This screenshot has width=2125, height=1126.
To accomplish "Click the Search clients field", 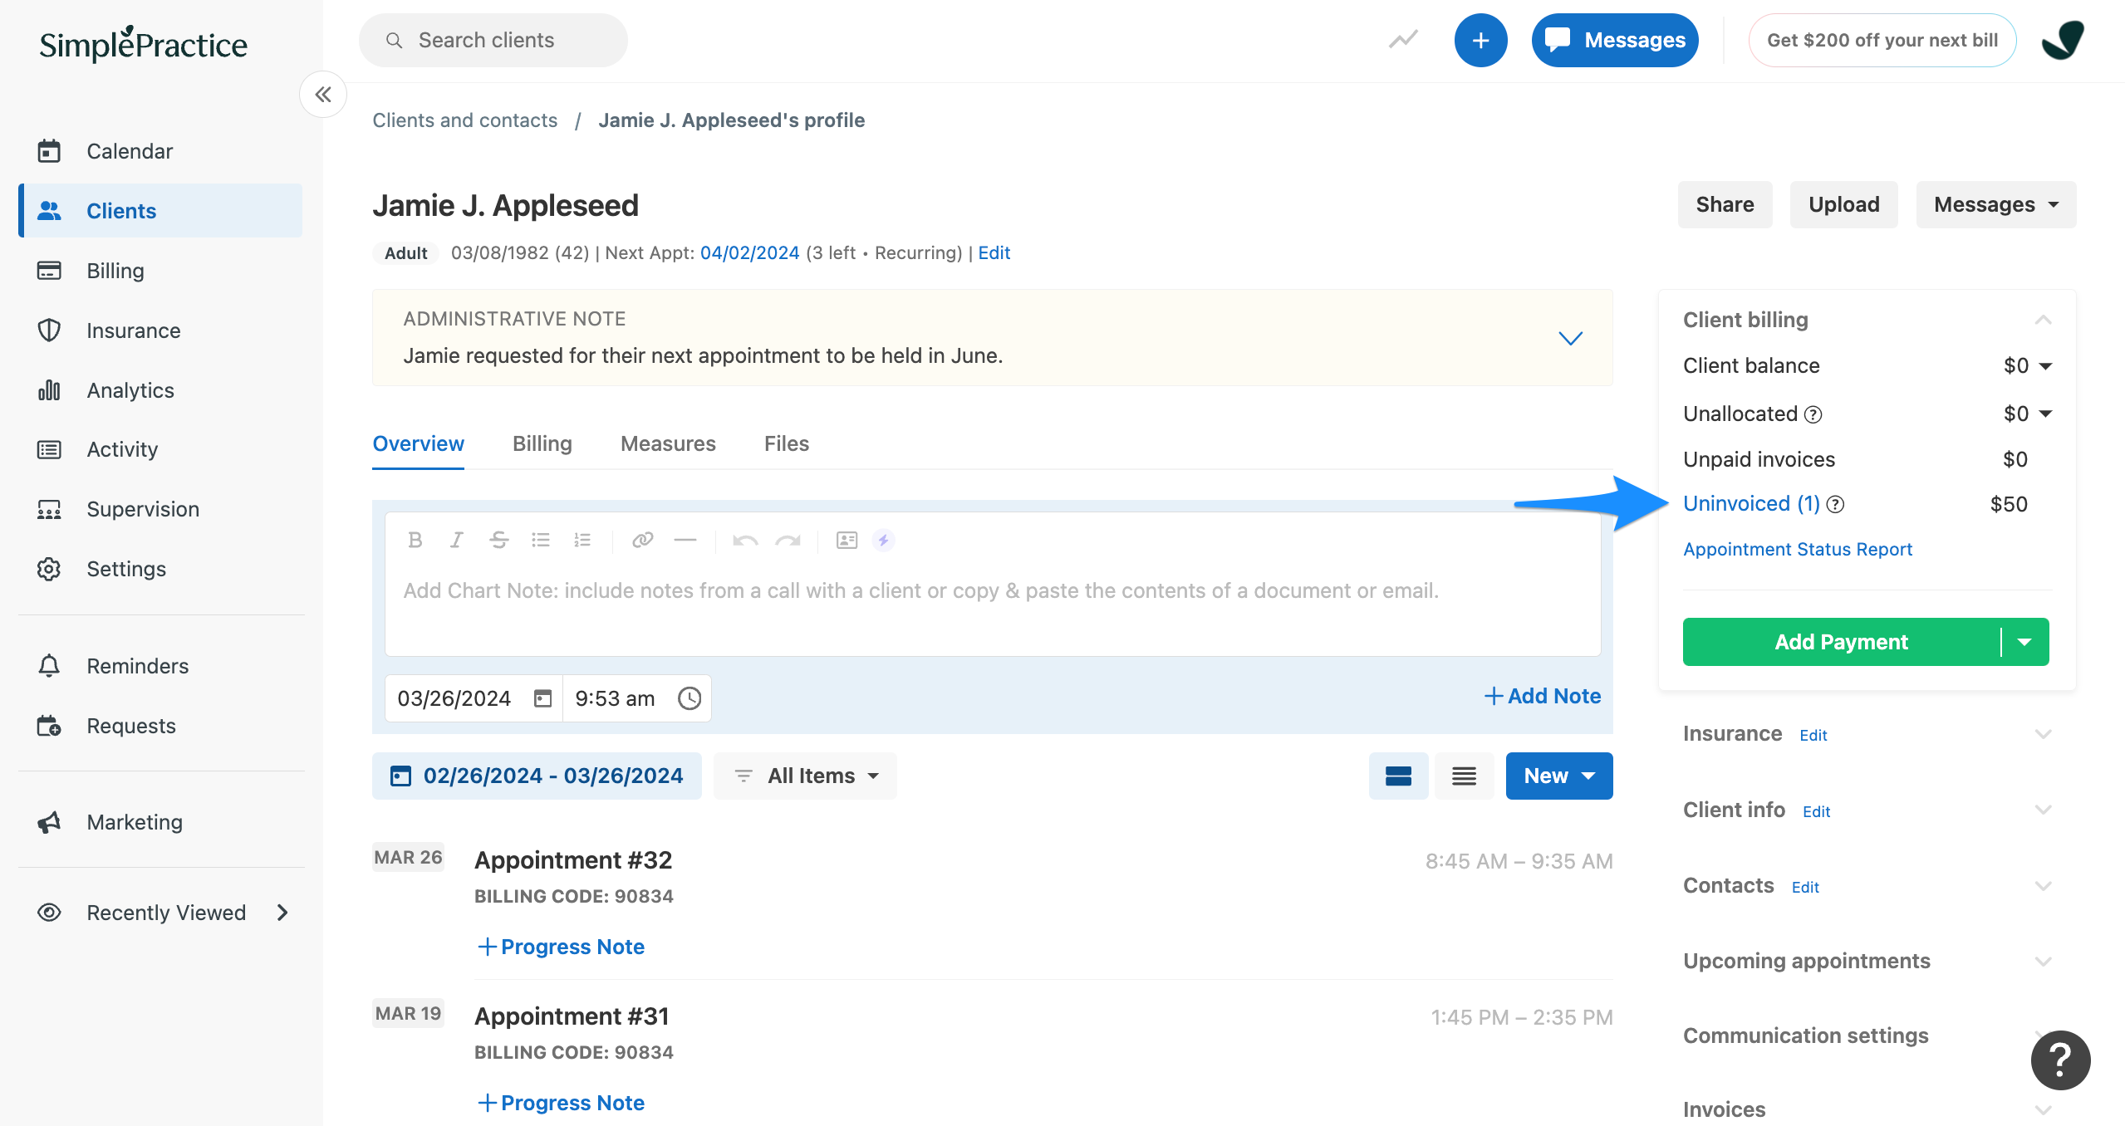I will coord(493,40).
